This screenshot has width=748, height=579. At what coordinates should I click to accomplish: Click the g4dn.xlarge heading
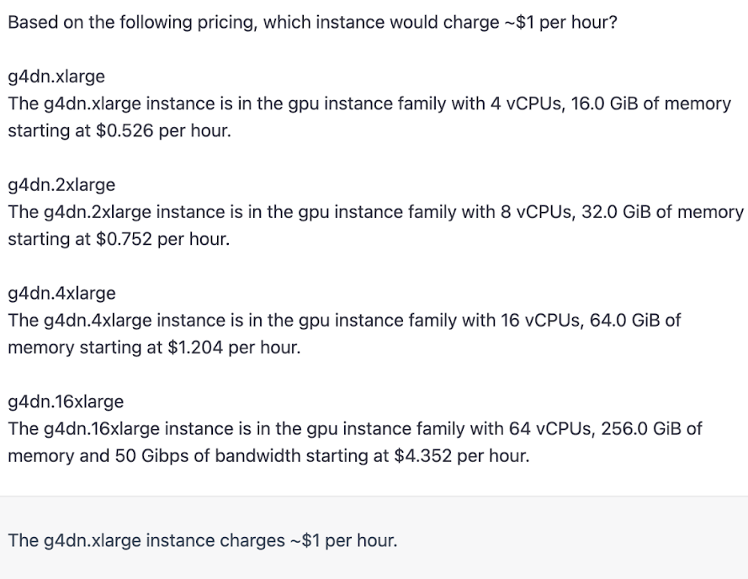(x=56, y=77)
